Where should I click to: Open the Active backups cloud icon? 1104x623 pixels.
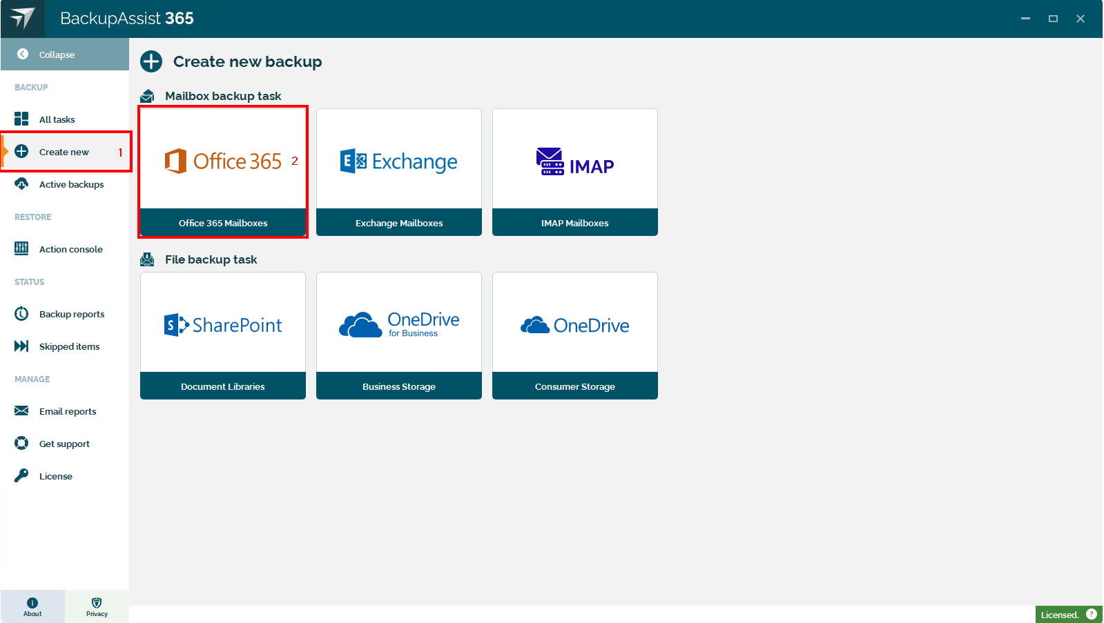[x=21, y=184]
